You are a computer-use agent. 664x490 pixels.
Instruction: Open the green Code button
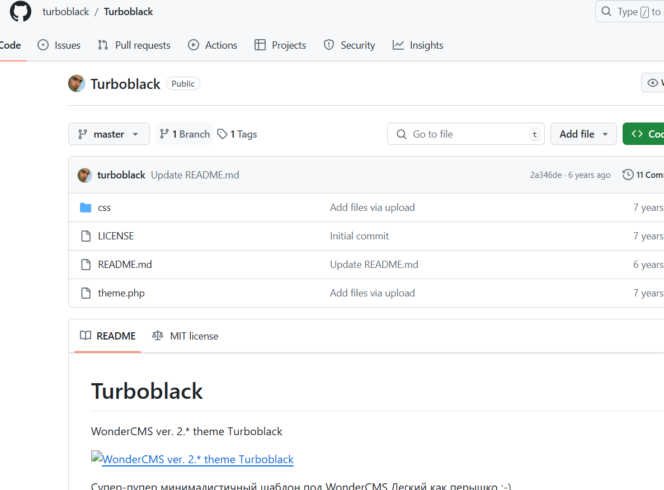(x=643, y=134)
